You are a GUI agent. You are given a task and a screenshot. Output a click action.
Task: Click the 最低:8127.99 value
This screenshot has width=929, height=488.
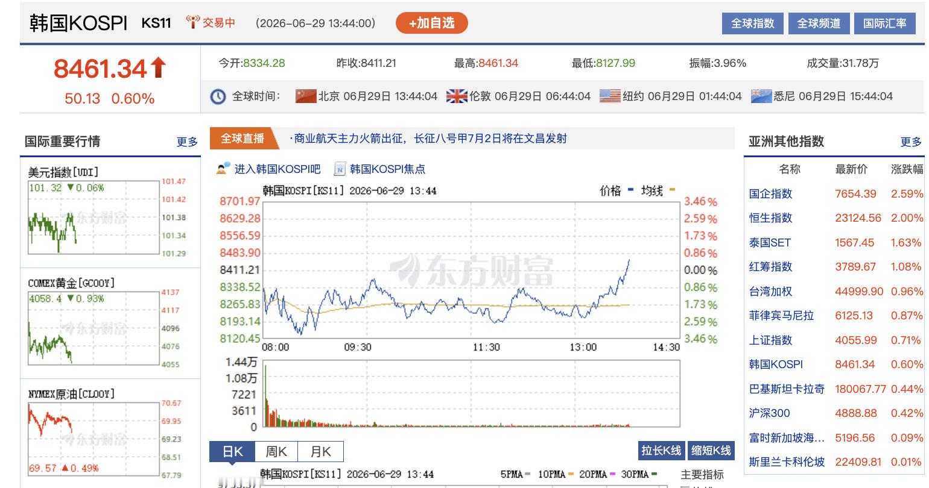click(603, 63)
